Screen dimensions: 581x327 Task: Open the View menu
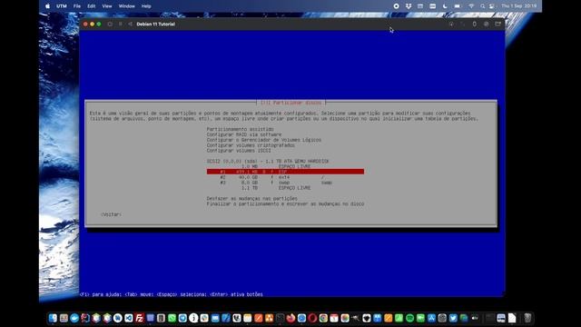(x=107, y=6)
